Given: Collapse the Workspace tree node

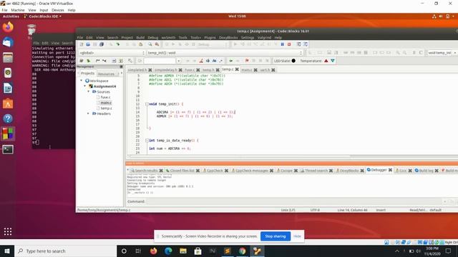Looking at the screenshot, I should point(82,81).
